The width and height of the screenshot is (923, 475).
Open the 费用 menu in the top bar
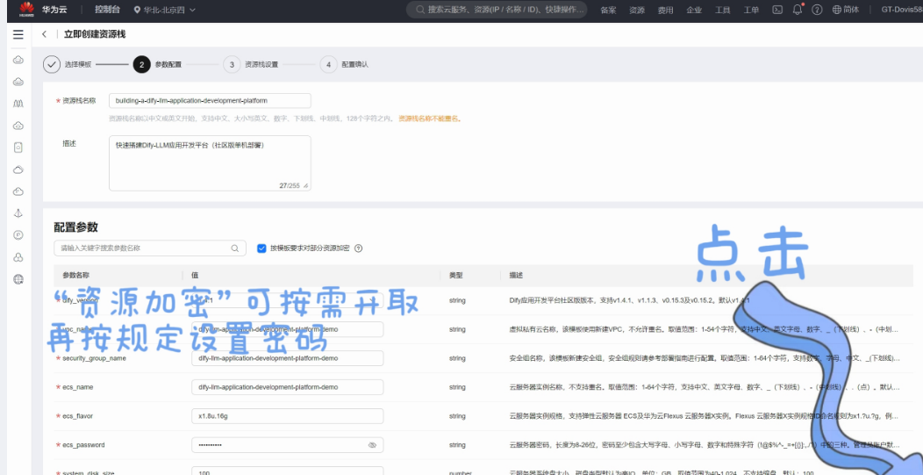[665, 10]
